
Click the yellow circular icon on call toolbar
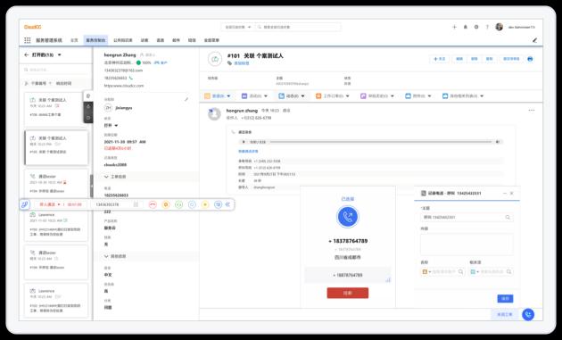point(205,204)
